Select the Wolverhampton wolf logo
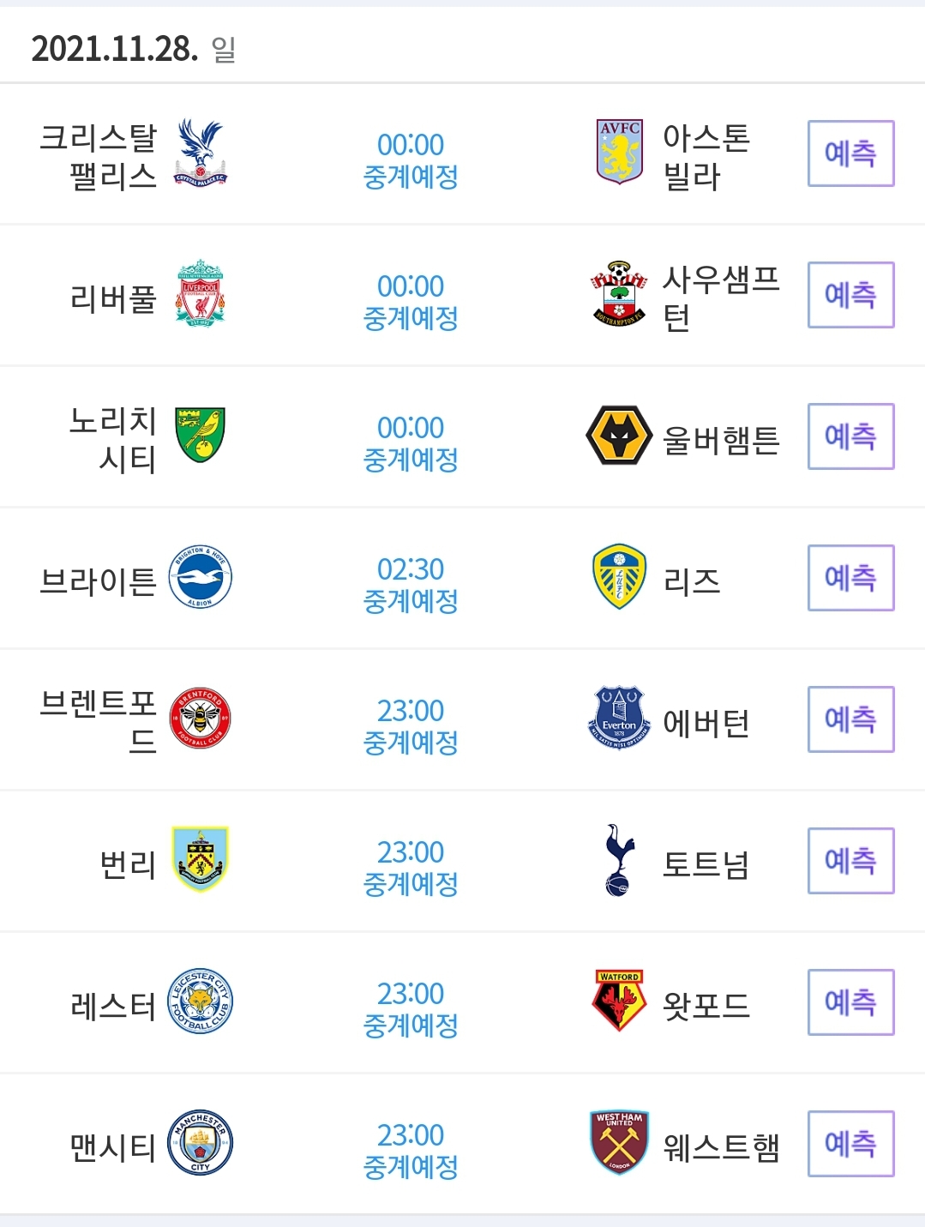The width and height of the screenshot is (925, 1227). pos(619,435)
